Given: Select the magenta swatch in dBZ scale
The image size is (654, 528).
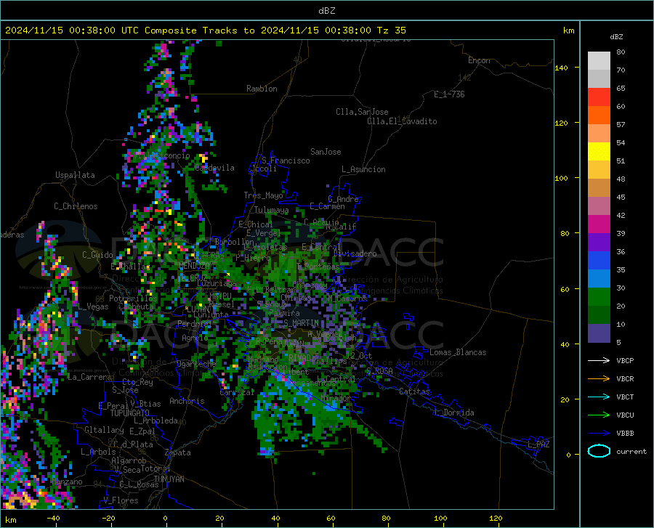Looking at the screenshot, I should point(599,224).
